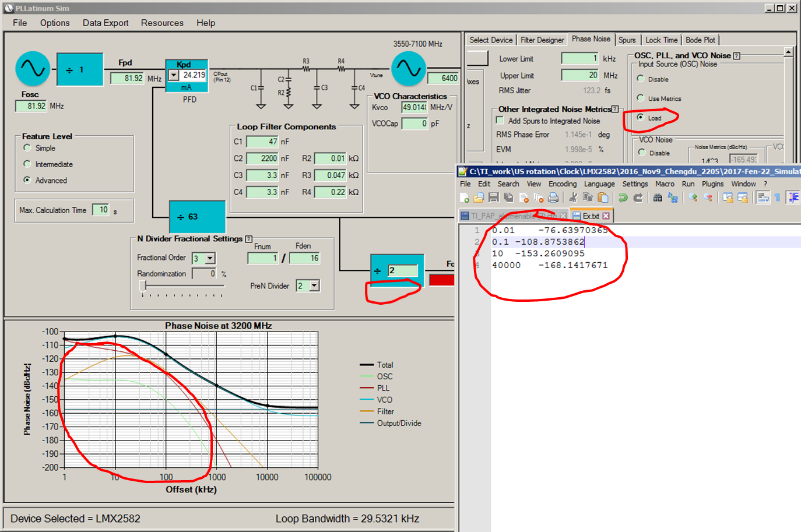This screenshot has width=801, height=532.
Task: Switch to the Spurs tab
Action: click(x=628, y=40)
